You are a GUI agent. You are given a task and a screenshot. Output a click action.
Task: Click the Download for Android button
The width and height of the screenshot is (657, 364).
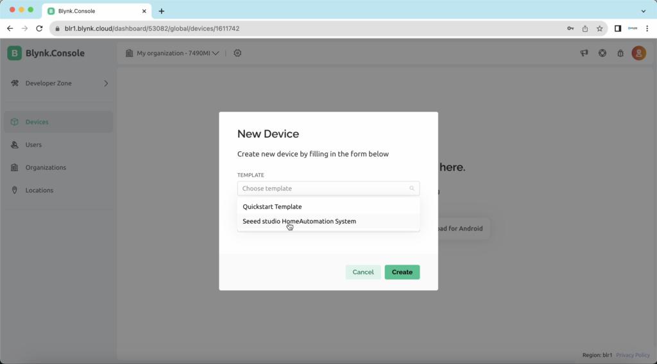click(x=464, y=228)
